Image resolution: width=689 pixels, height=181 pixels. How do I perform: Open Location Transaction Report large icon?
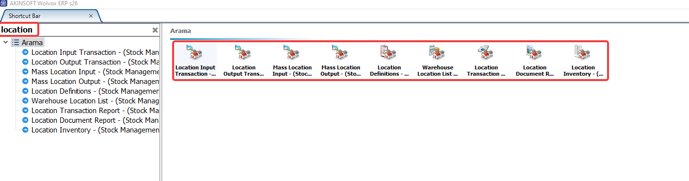[x=486, y=61]
